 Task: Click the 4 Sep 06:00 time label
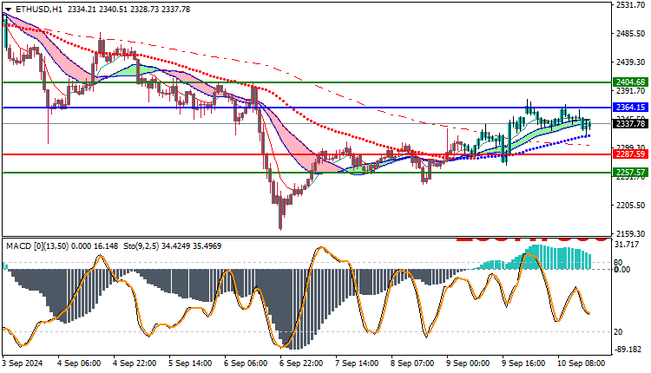[x=79, y=363]
